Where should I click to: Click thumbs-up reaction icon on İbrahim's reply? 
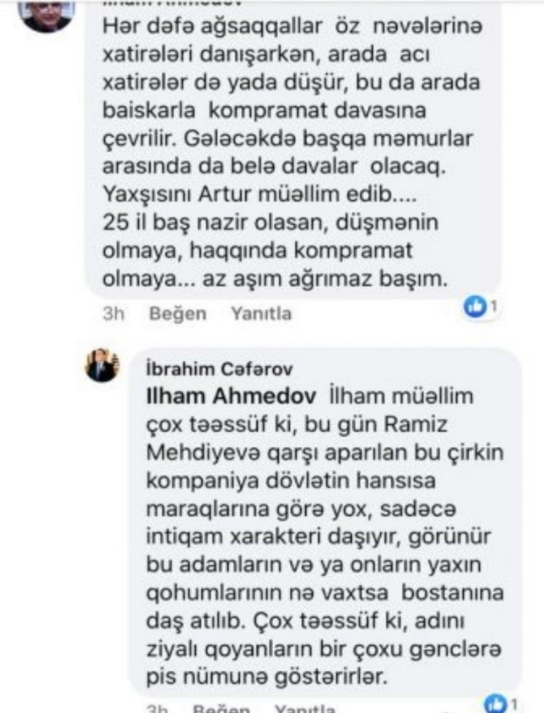(x=497, y=704)
